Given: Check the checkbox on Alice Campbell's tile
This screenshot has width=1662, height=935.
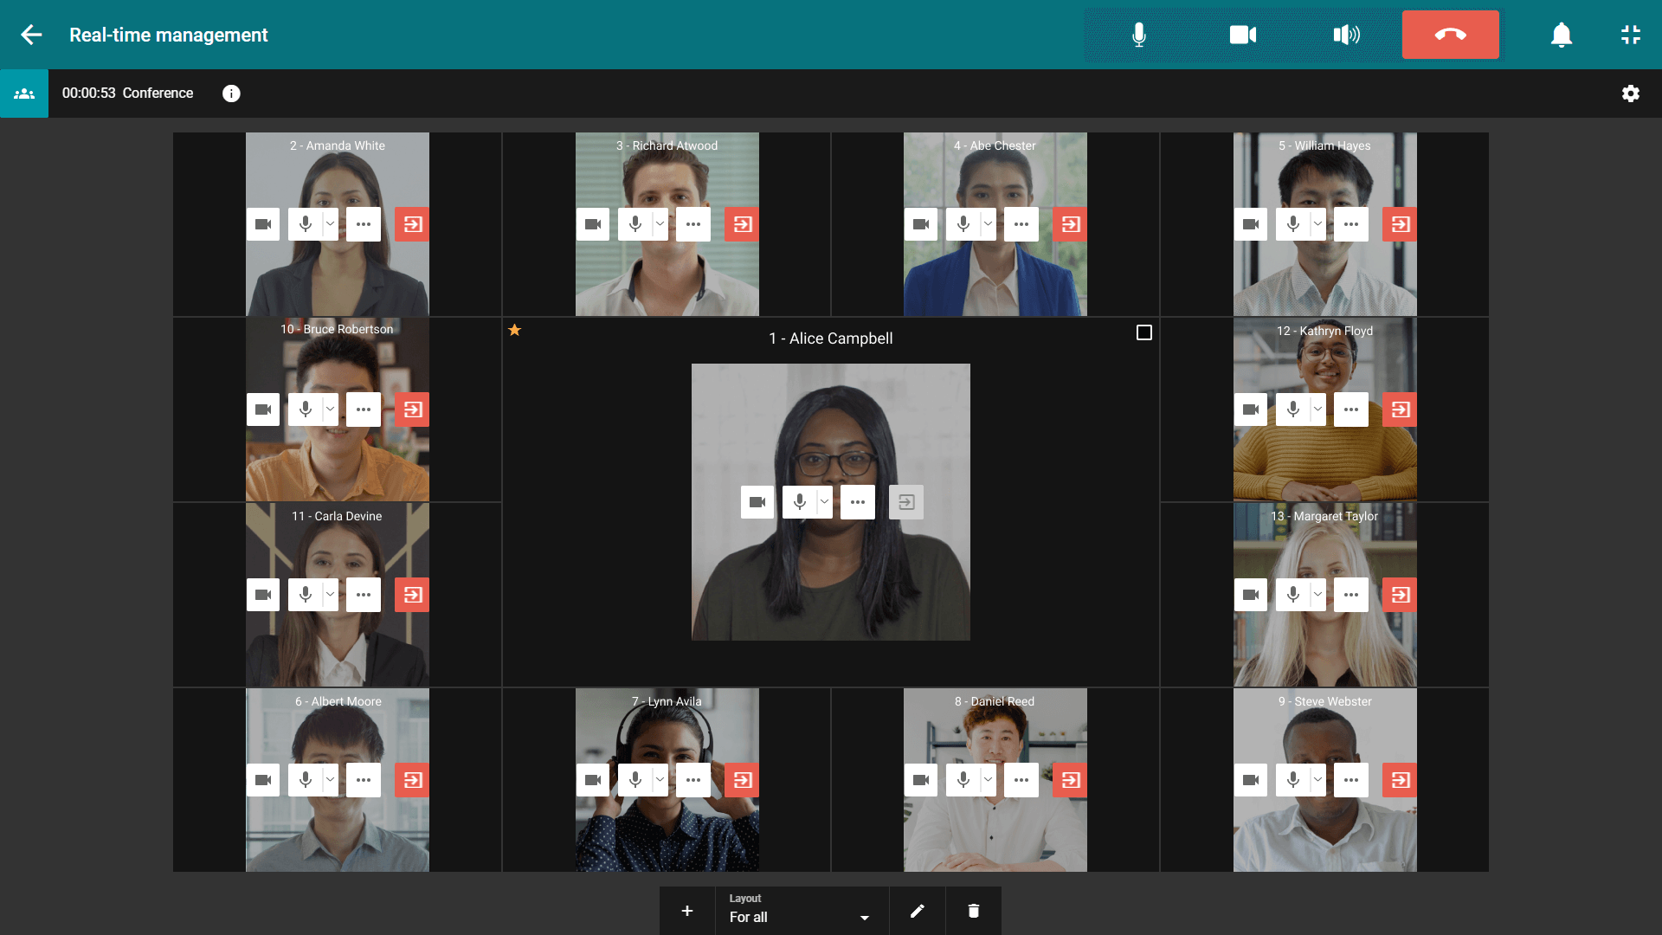Looking at the screenshot, I should [x=1143, y=332].
